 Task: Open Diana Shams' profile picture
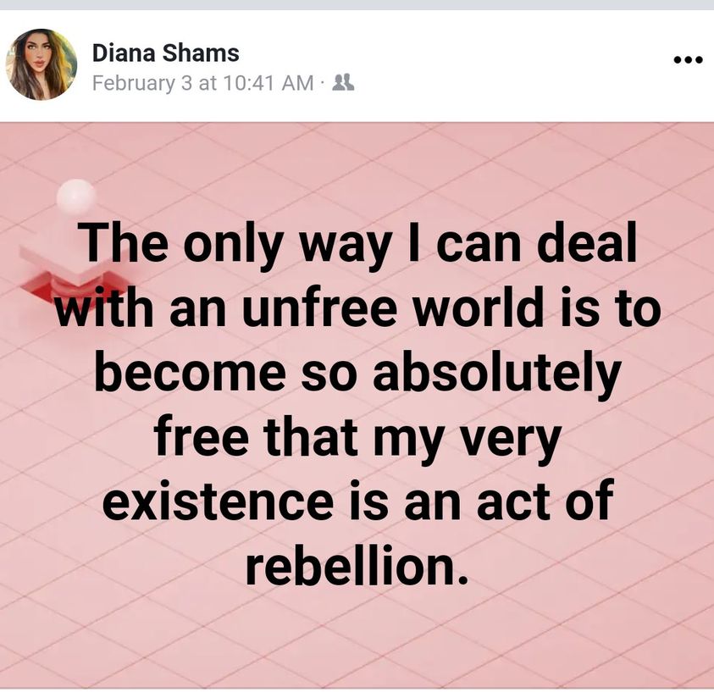42,64
